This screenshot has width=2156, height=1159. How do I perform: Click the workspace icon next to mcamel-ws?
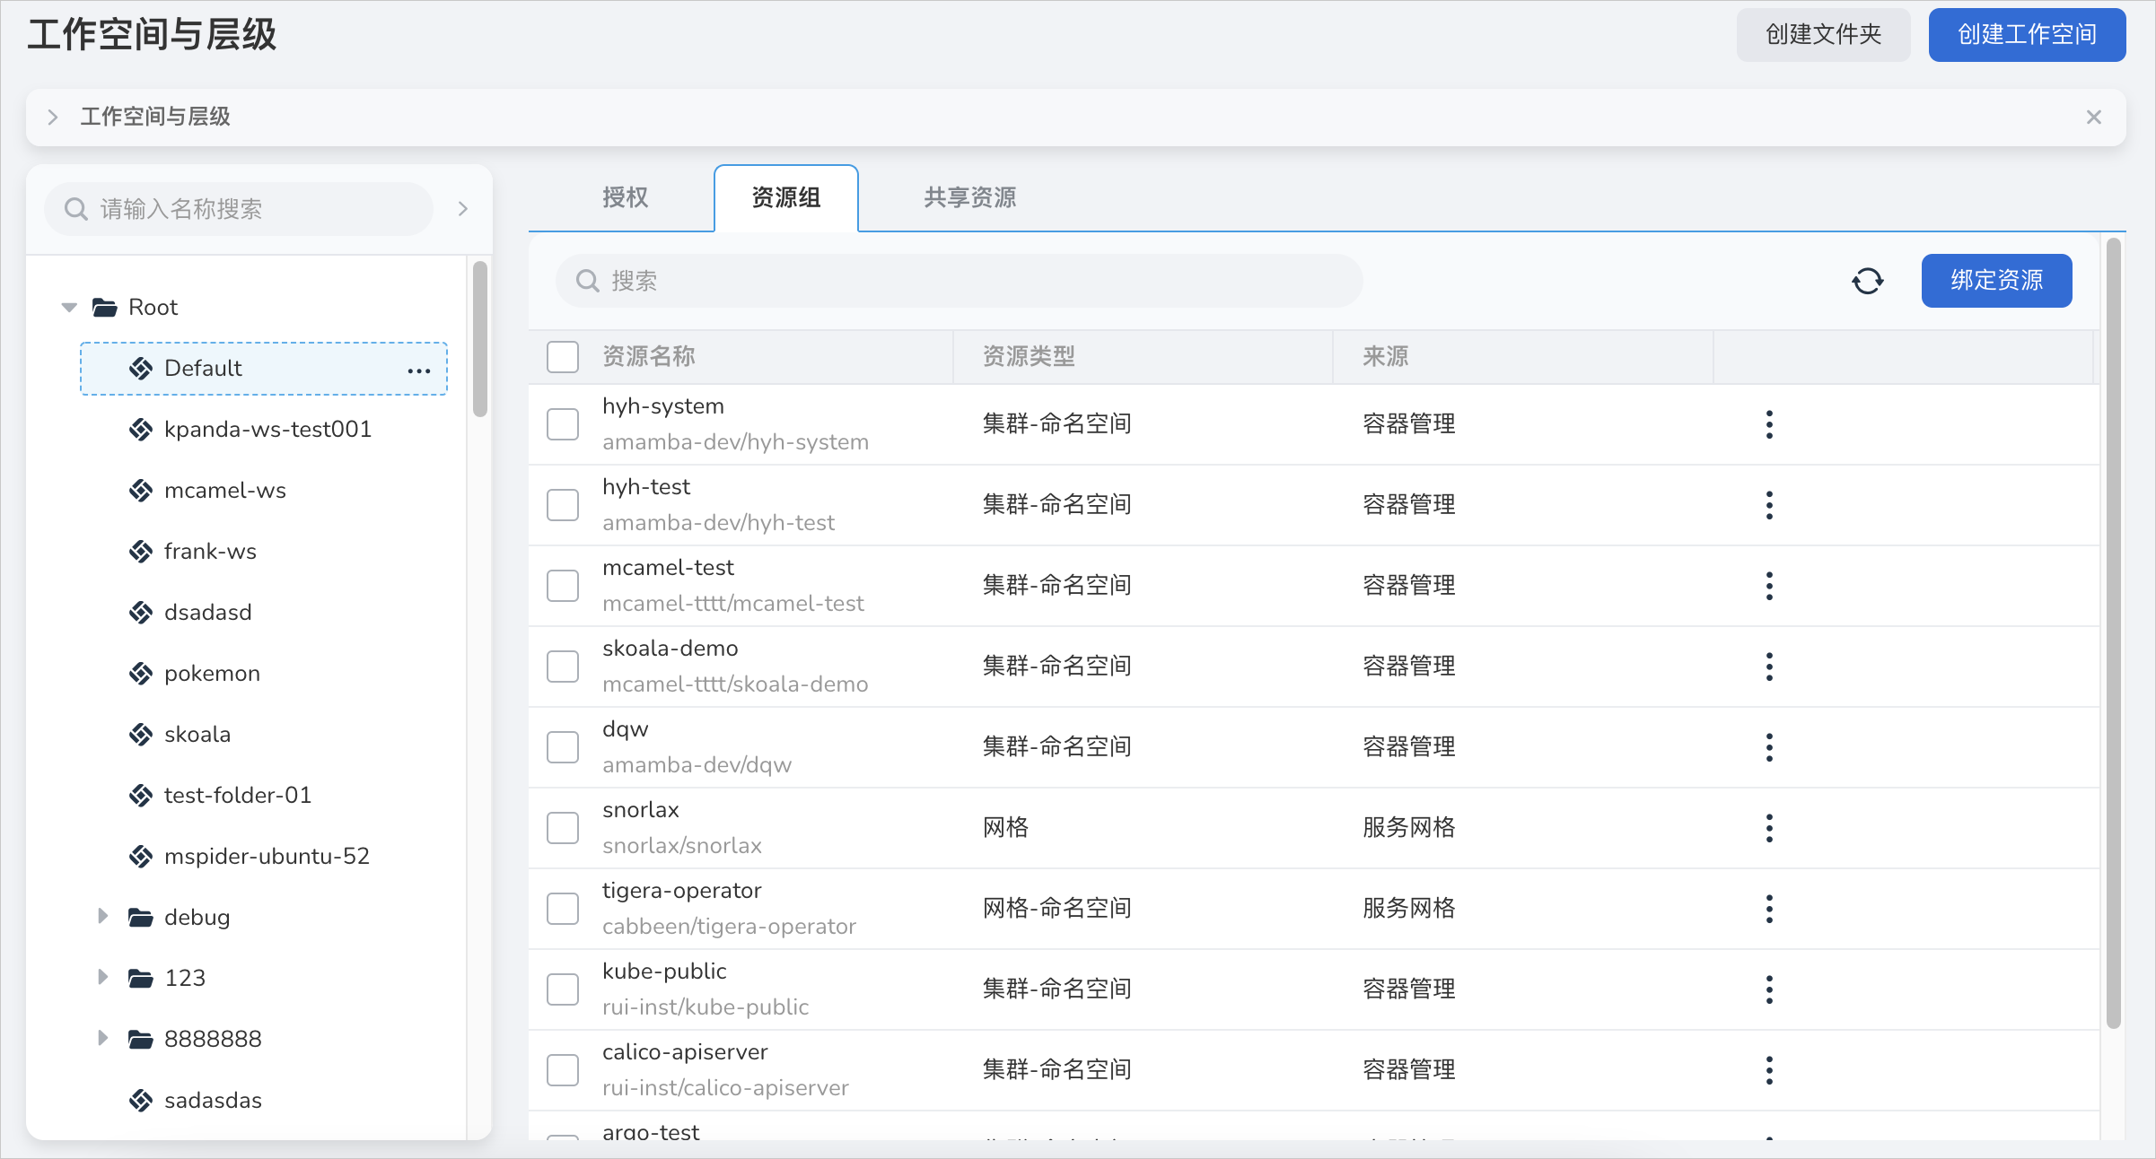[x=141, y=491]
